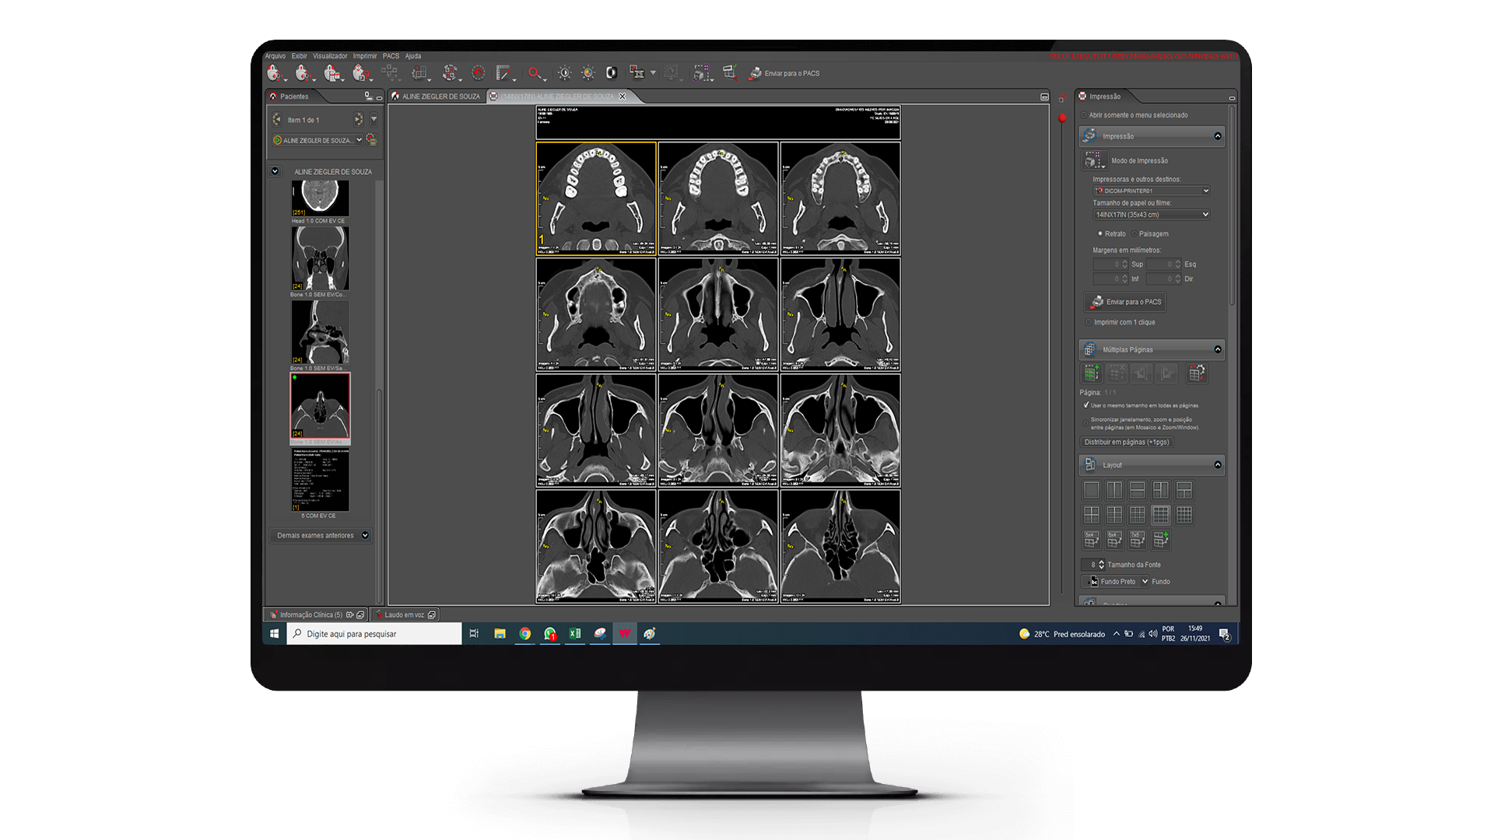This screenshot has height=840, width=1494.
Task: Select the ruler measurement tool
Action: [x=503, y=73]
